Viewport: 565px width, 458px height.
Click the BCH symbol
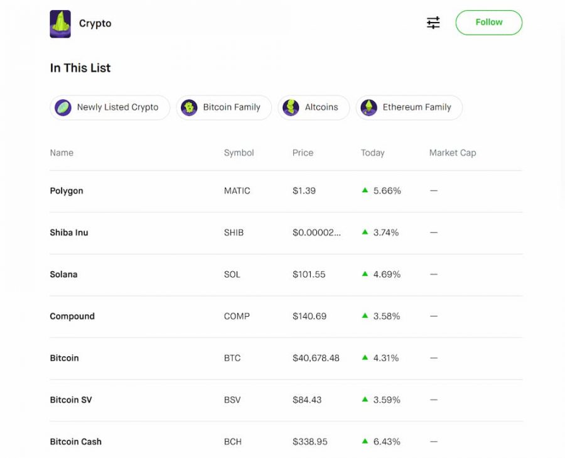(x=233, y=442)
